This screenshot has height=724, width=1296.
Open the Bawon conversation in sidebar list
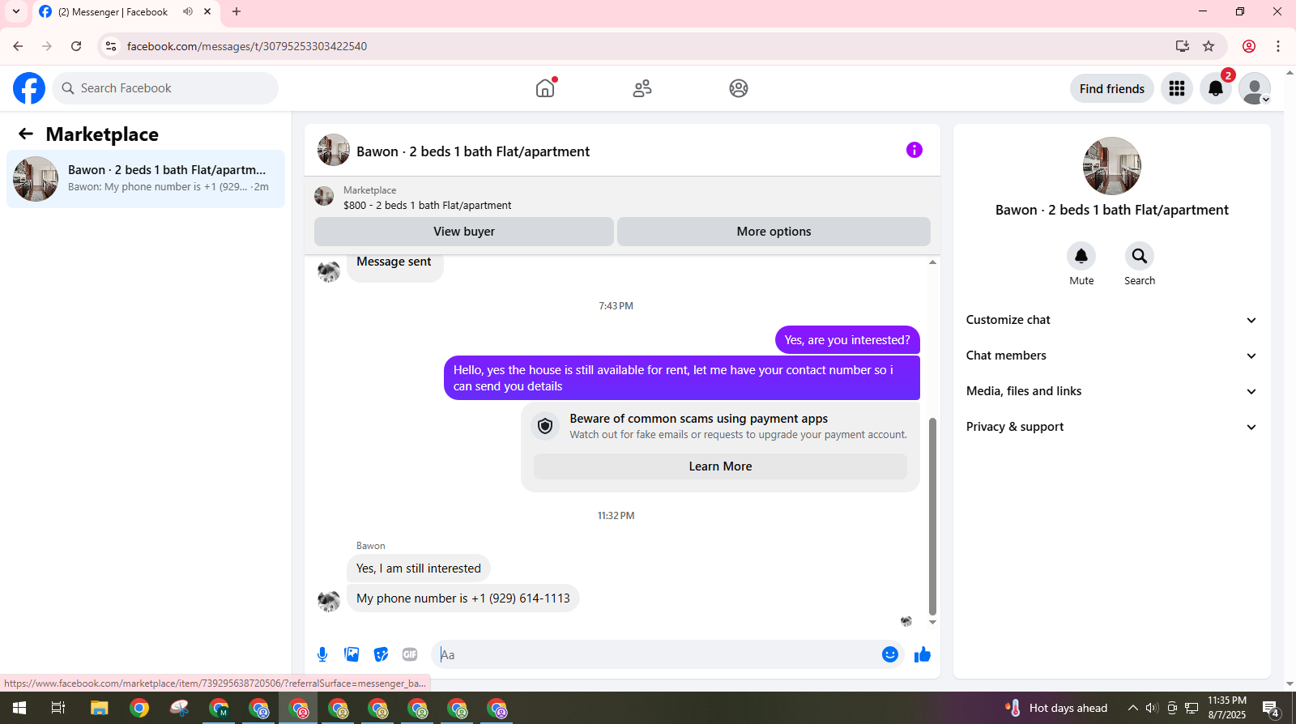[x=146, y=179]
